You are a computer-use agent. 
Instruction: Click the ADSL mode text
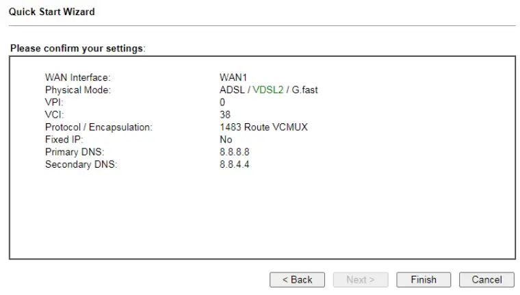pos(232,90)
